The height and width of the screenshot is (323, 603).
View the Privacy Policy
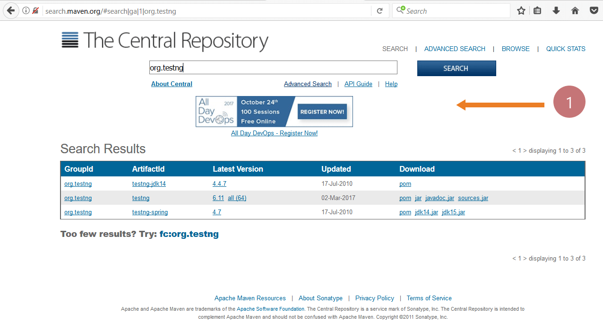tap(374, 298)
